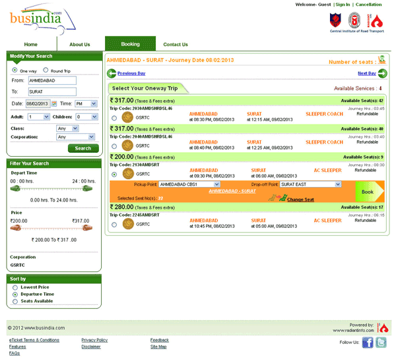Screen dimensions: 396x361
Task: Open the Corporation dropdown
Action: coord(75,137)
